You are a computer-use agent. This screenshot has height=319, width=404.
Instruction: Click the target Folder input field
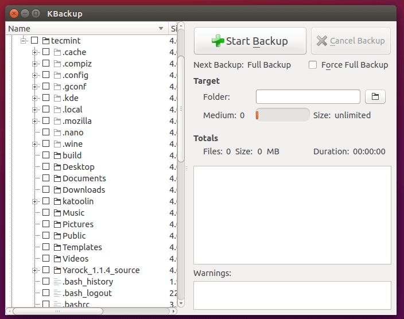click(x=308, y=96)
